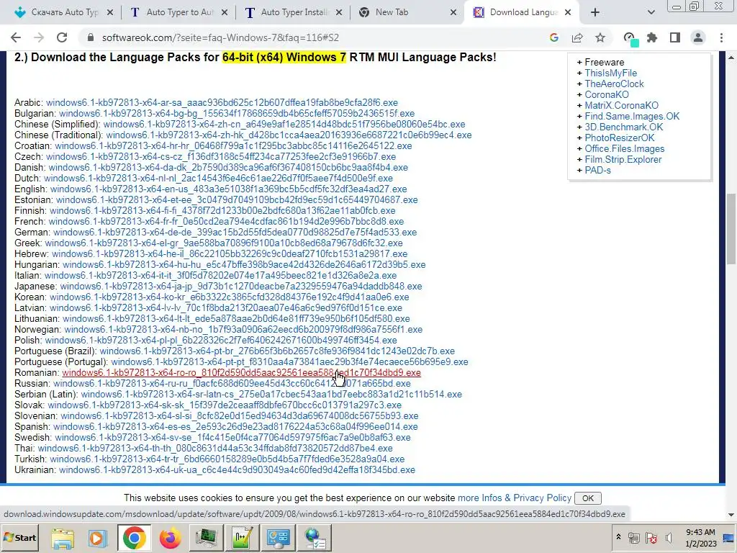Toggle the browser side panel

(675, 37)
